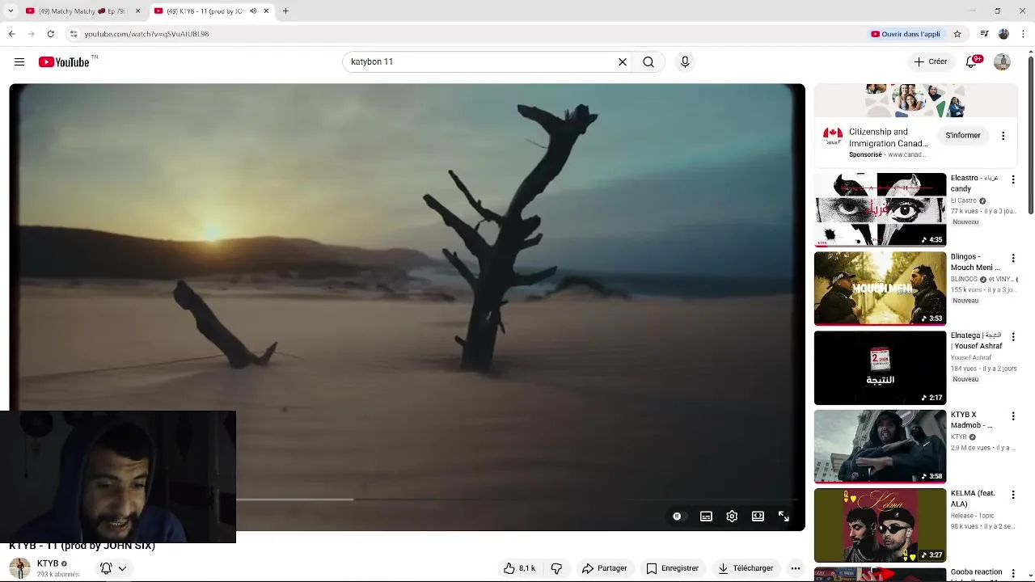
Task: Open the KTYB channel name link
Action: 48,563
